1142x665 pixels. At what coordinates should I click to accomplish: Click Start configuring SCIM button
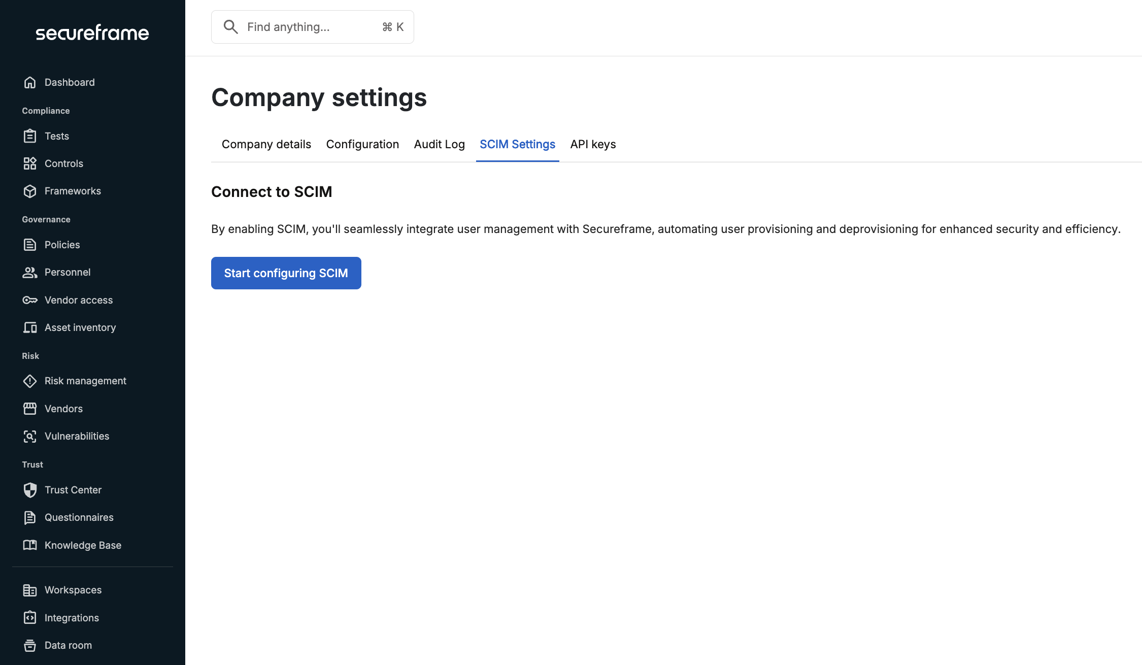286,273
